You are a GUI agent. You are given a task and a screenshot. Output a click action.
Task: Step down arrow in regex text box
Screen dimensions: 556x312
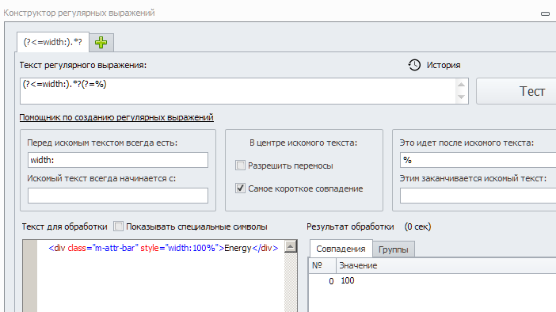pos(461,97)
